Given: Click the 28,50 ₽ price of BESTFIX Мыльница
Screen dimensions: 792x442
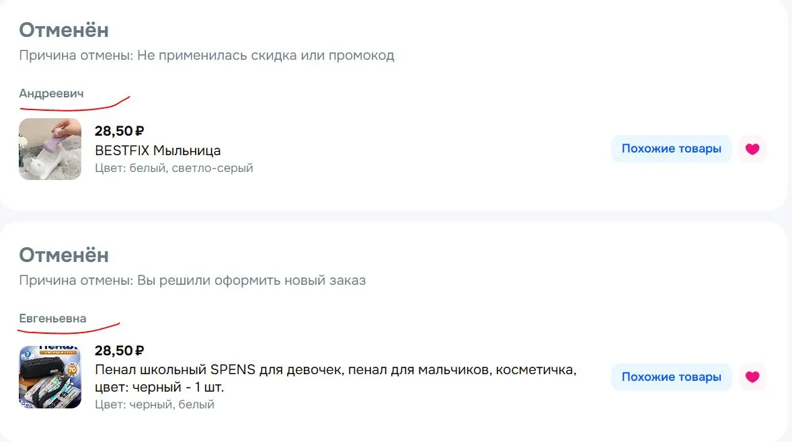Looking at the screenshot, I should pyautogui.click(x=119, y=131).
